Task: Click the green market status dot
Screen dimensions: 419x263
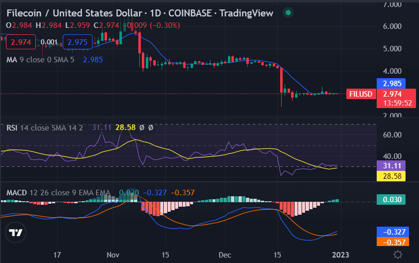Action: point(288,12)
